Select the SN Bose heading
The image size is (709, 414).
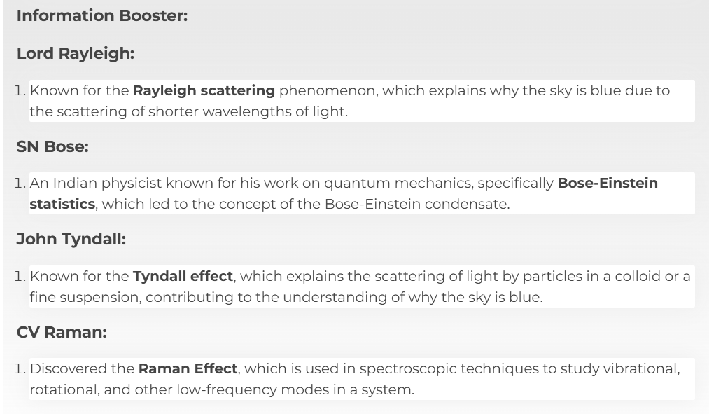pyautogui.click(x=52, y=146)
